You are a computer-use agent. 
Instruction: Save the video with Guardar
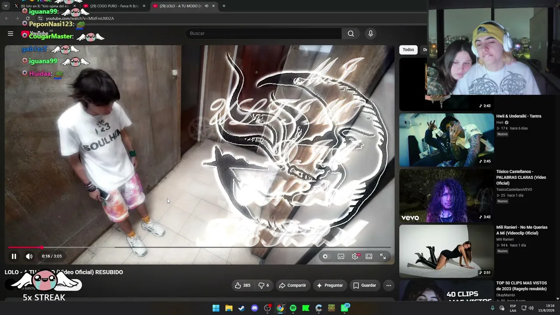tap(364, 285)
